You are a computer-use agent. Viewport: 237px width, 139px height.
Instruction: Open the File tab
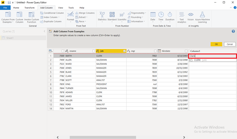click(x=5, y=8)
